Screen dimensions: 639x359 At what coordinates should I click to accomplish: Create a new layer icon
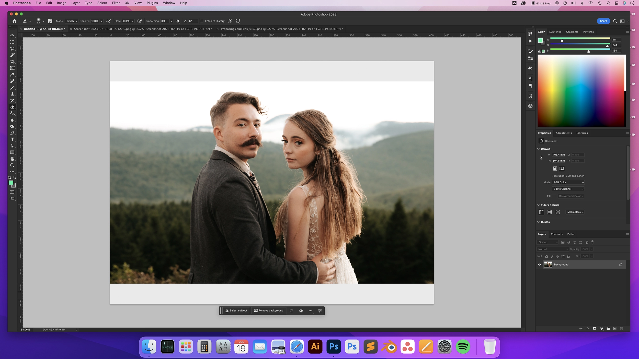[x=615, y=329]
